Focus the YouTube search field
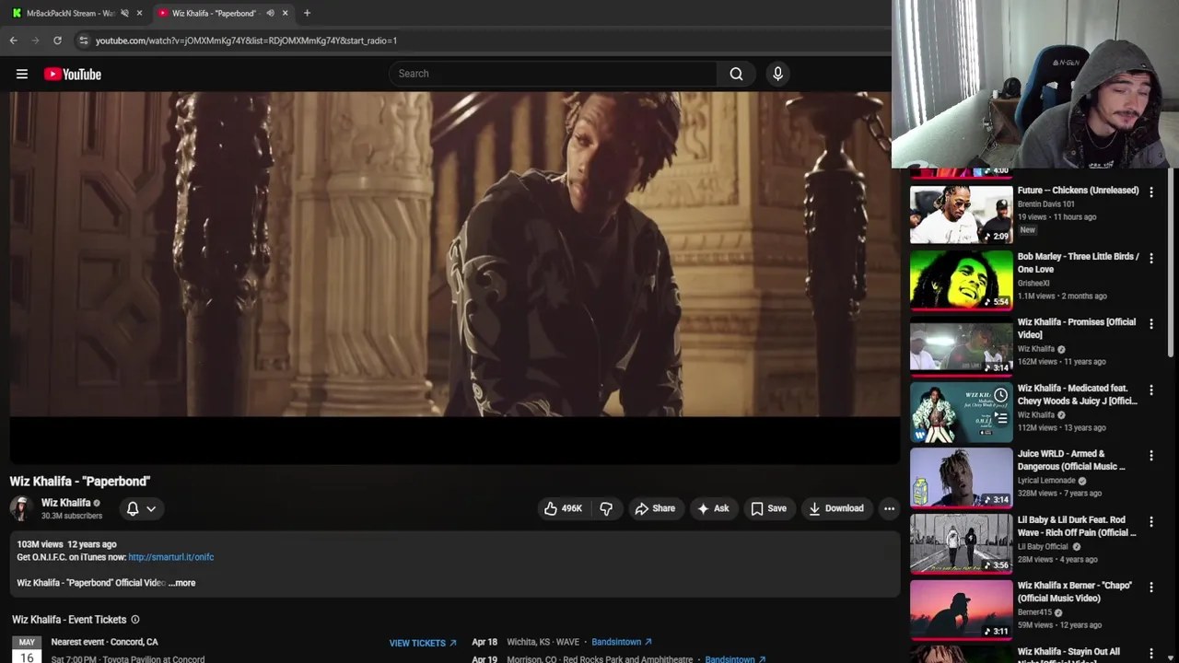The image size is (1179, 663). 553,74
